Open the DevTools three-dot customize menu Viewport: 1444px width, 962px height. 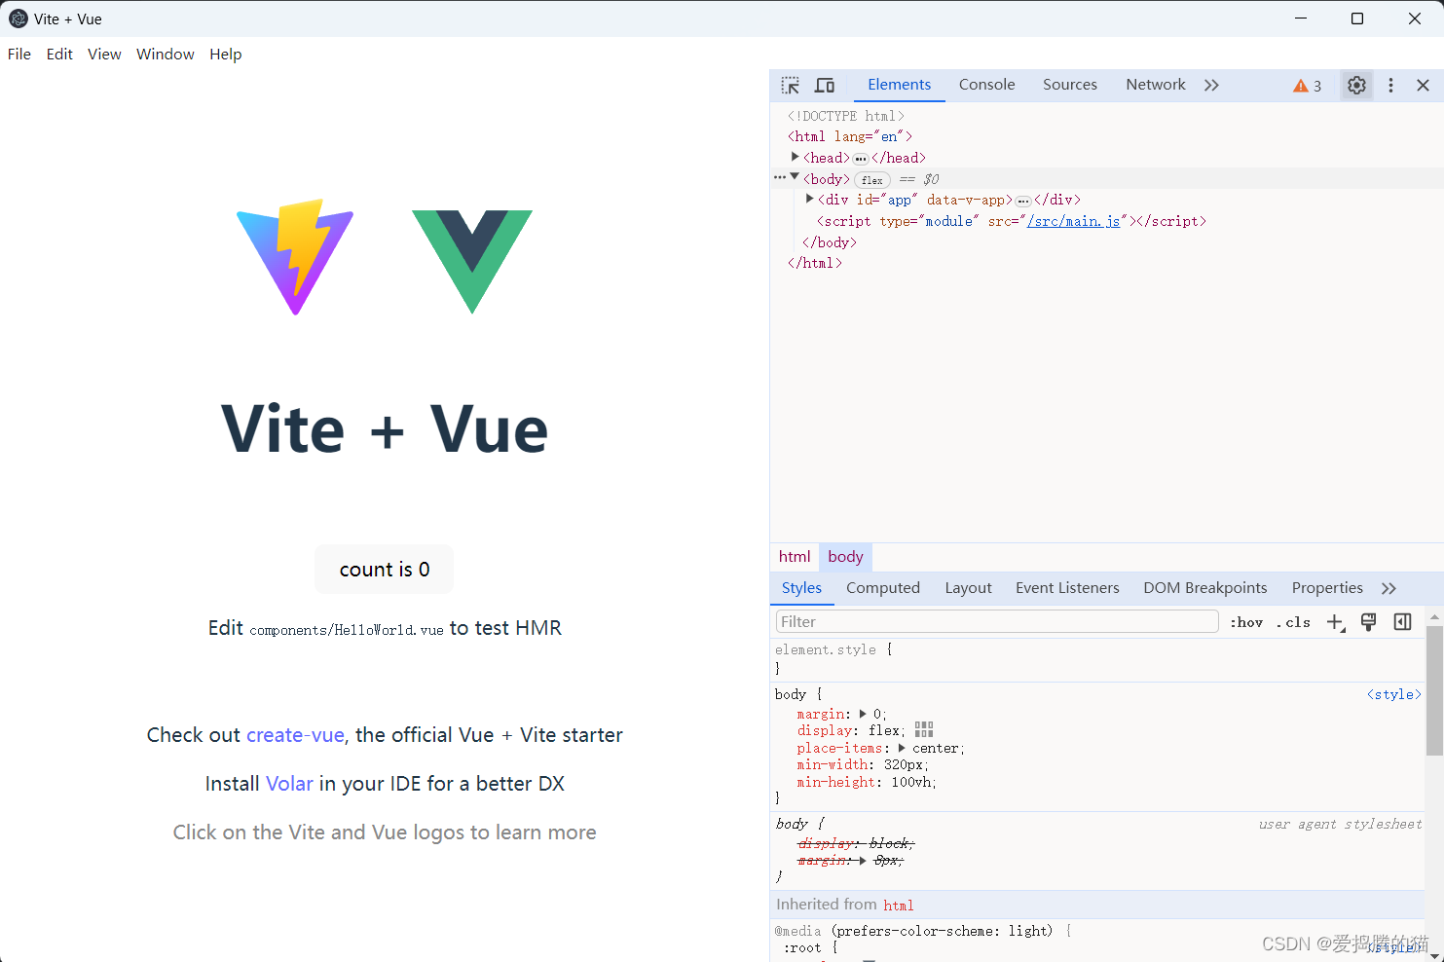pyautogui.click(x=1390, y=86)
